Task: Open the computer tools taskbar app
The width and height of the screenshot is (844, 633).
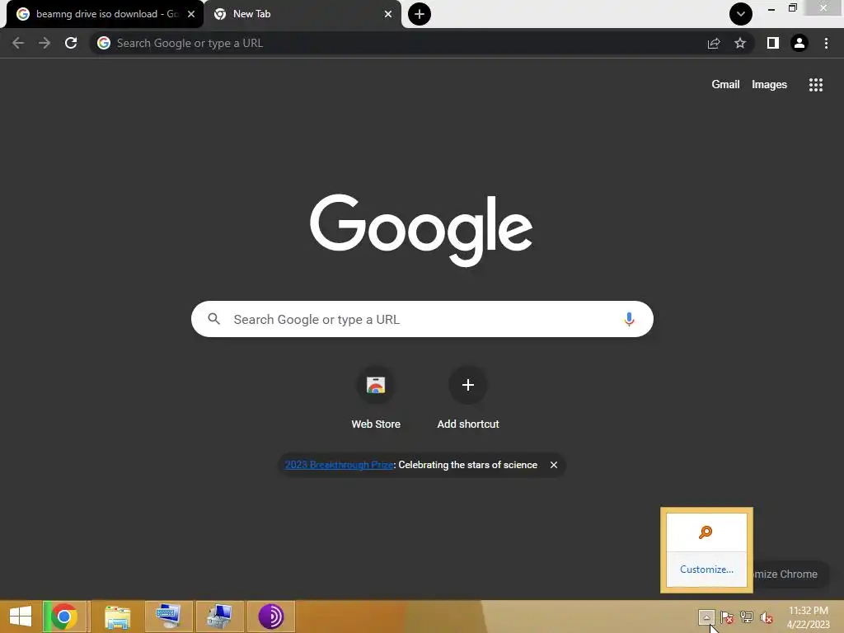Action: (x=219, y=617)
